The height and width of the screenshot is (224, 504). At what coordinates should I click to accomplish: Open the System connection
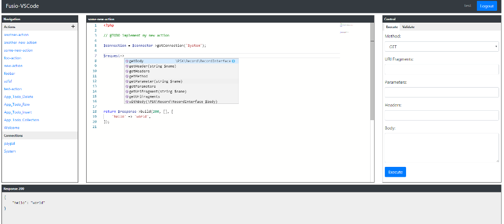[x=10, y=151]
